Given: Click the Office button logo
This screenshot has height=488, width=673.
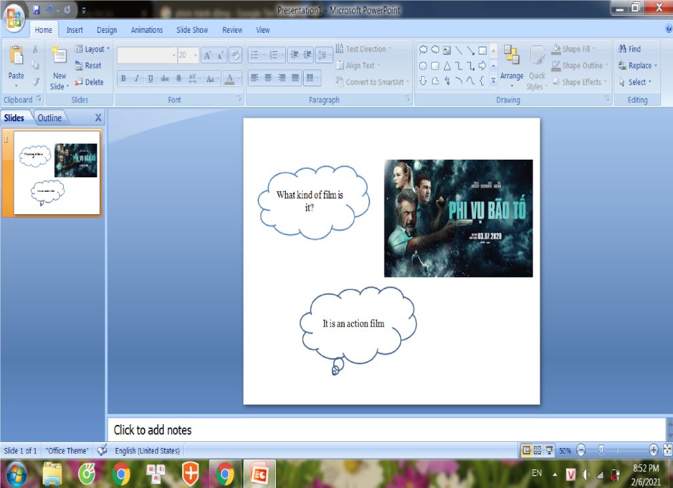Looking at the screenshot, I should click(x=14, y=19).
